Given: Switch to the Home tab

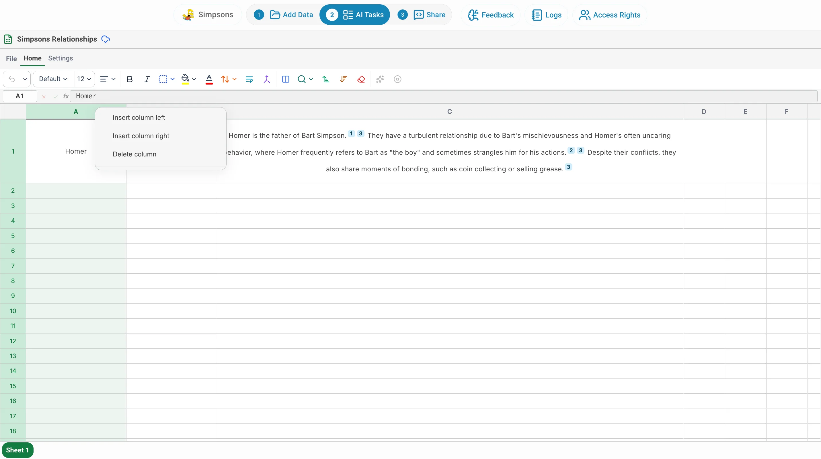Looking at the screenshot, I should pos(32,58).
